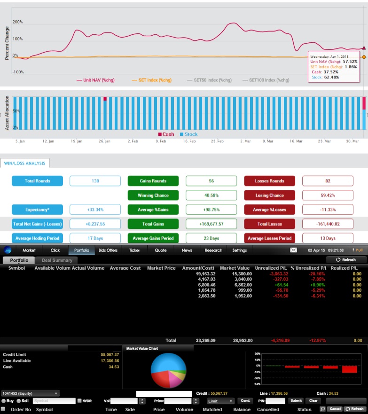Click the Price stepper arrows
368x414 pixels.
196,401
